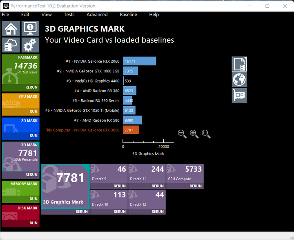Select the Disk Mark tile

21,212
